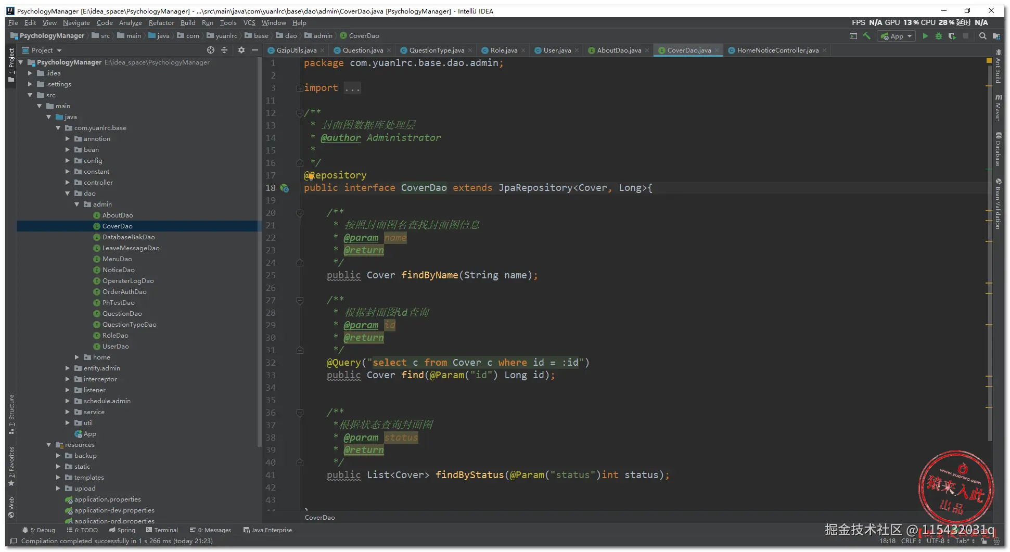The width and height of the screenshot is (1010, 552).
Task: Switch to the HomeNoticeController.java tab
Action: (777, 50)
